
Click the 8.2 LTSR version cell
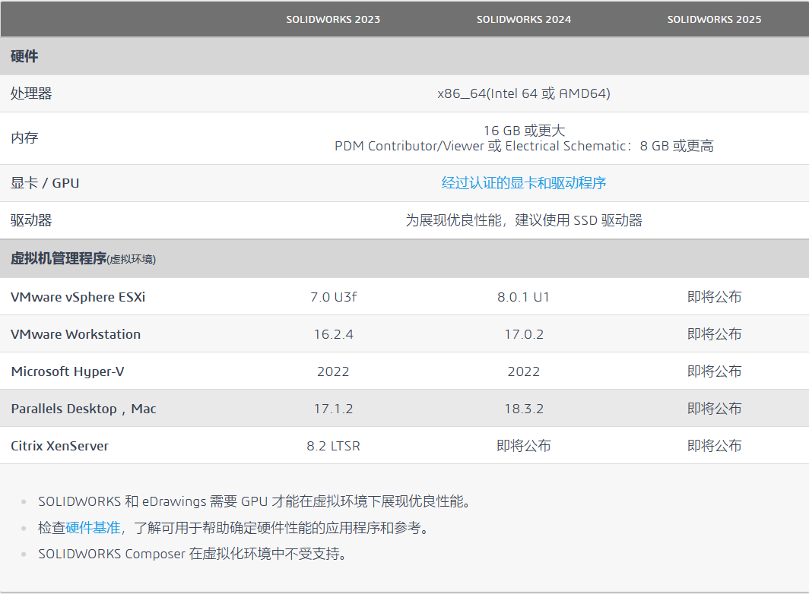point(333,445)
